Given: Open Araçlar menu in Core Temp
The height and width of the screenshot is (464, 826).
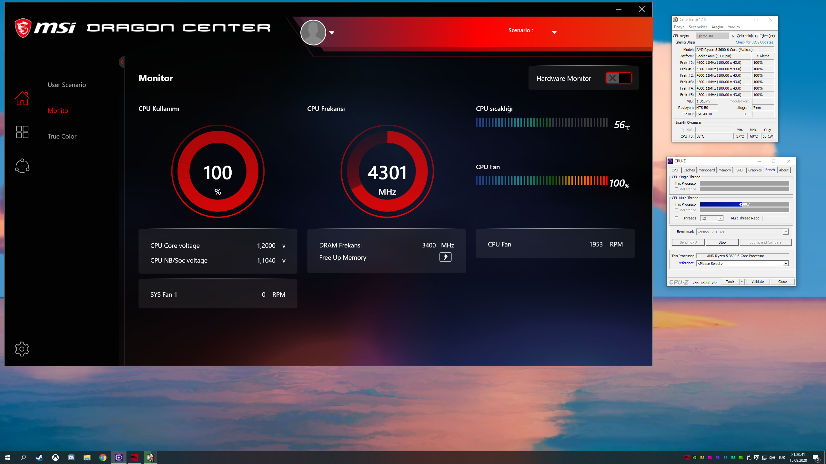Looking at the screenshot, I should [717, 27].
